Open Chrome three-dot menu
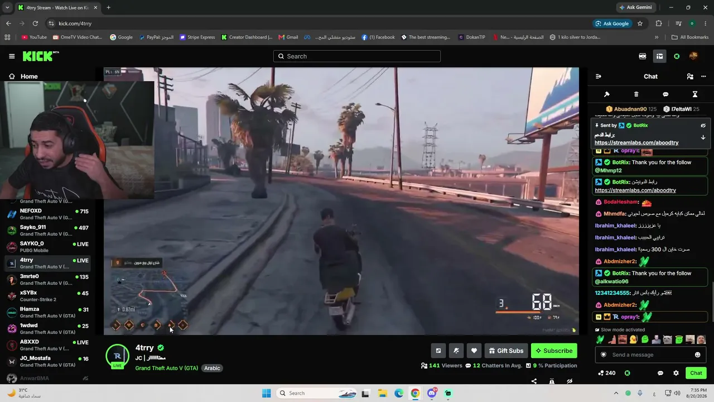714x402 pixels. (706, 23)
